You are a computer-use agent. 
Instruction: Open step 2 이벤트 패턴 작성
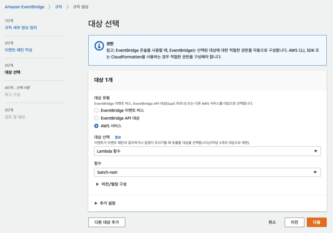(x=18, y=50)
